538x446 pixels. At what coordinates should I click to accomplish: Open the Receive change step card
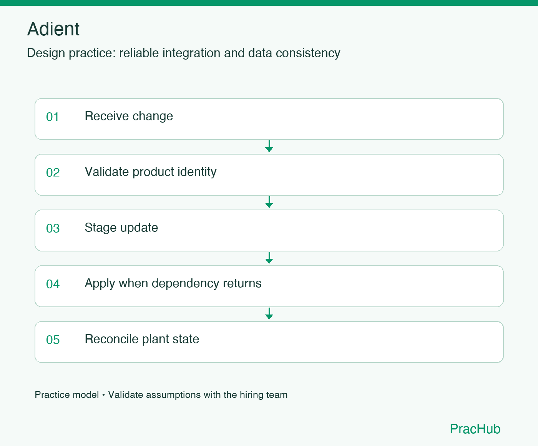(269, 119)
